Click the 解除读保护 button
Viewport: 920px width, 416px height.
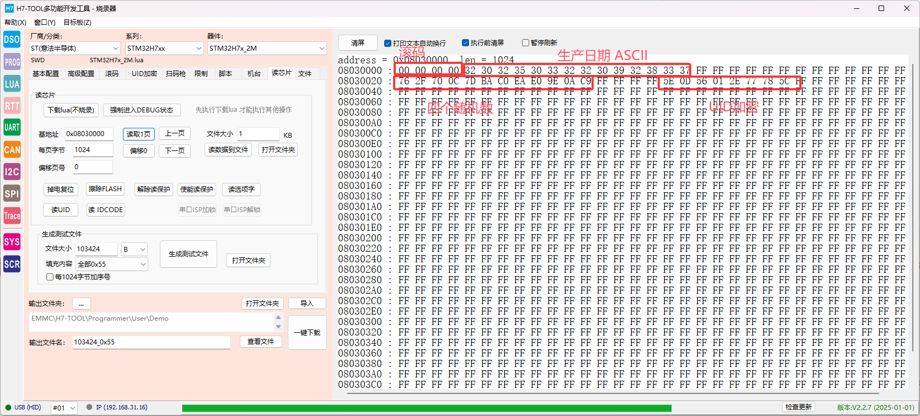pyautogui.click(x=154, y=189)
